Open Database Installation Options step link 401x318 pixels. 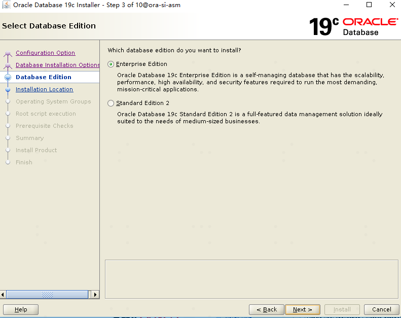(x=58, y=65)
